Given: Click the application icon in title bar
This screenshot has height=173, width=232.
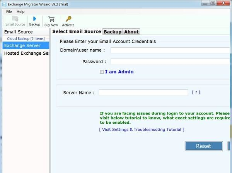Looking at the screenshot, I should [x=4, y=4].
